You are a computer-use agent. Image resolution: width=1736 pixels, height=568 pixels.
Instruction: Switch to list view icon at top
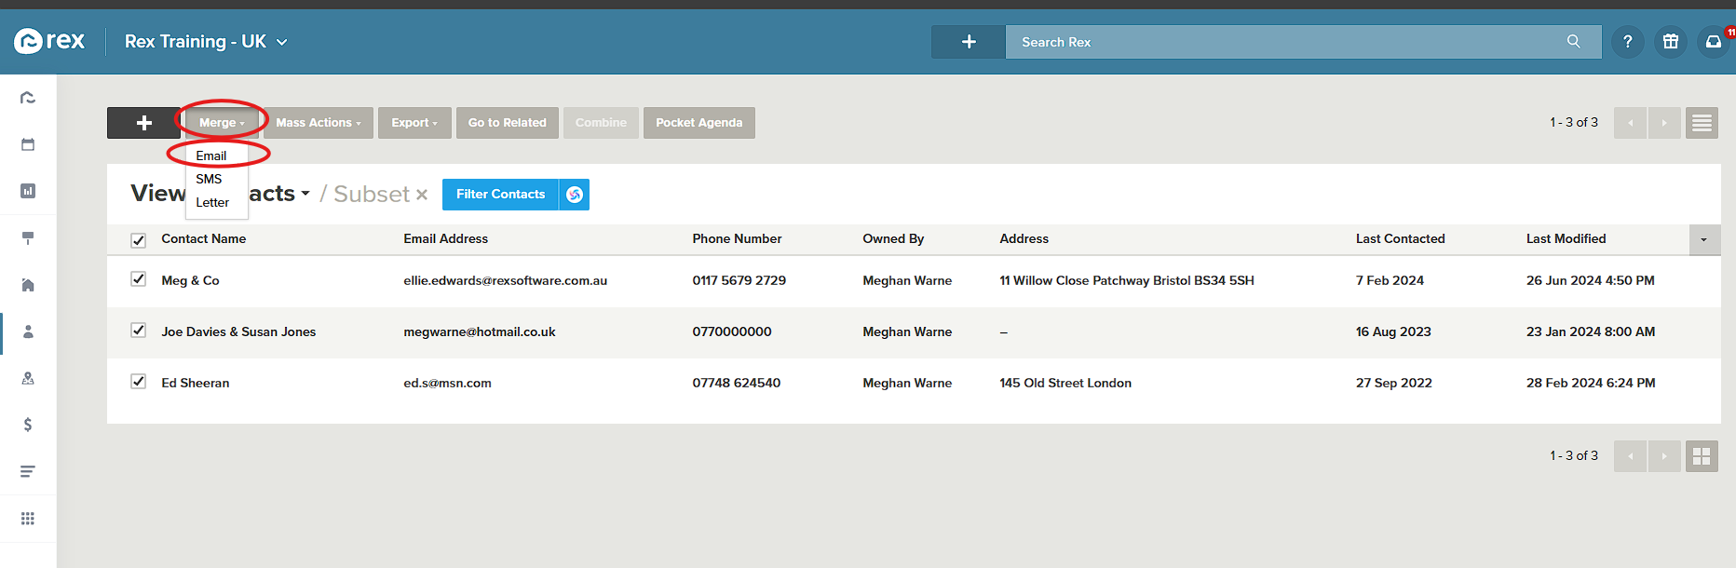point(1702,123)
